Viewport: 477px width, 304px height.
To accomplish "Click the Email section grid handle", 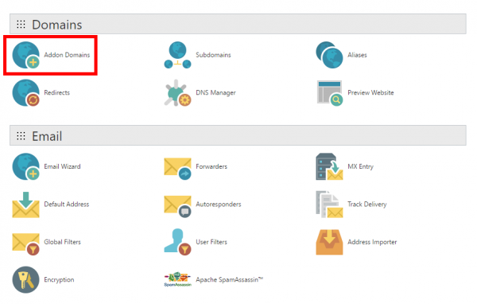I will coord(21,135).
